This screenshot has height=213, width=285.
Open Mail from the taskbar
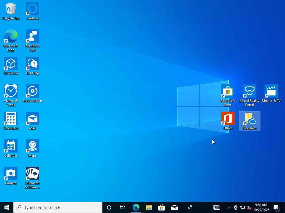click(174, 207)
